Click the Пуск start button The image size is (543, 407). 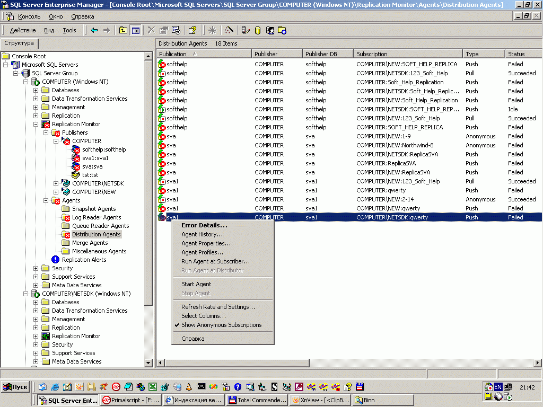[x=15, y=387]
